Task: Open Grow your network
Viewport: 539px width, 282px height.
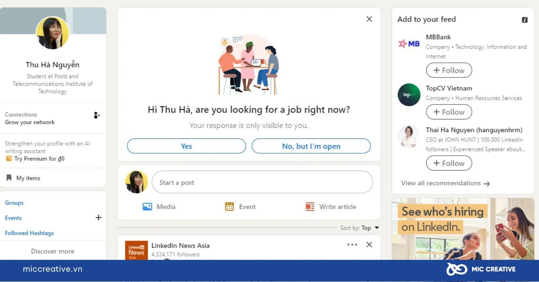Action: coord(30,122)
